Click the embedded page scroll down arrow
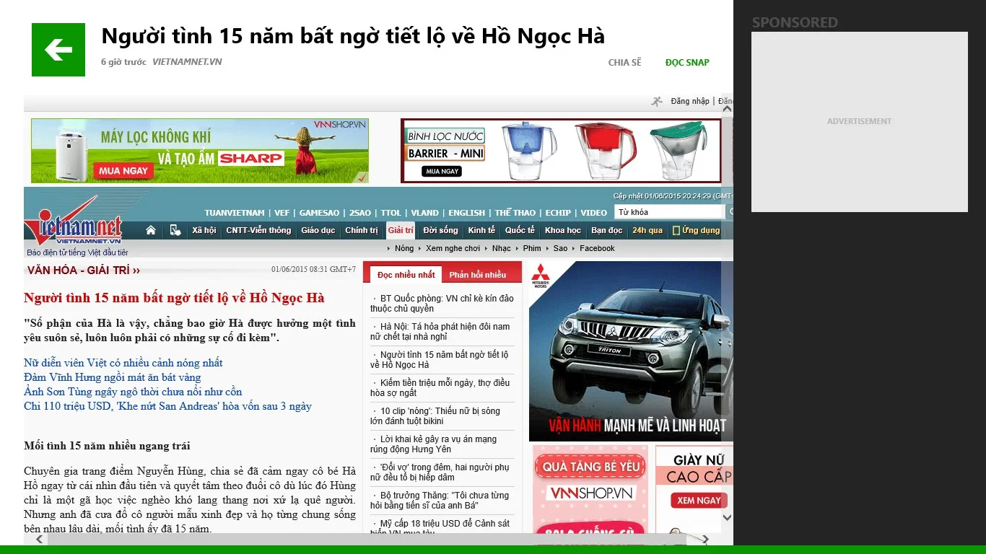The width and height of the screenshot is (986, 554). [727, 517]
